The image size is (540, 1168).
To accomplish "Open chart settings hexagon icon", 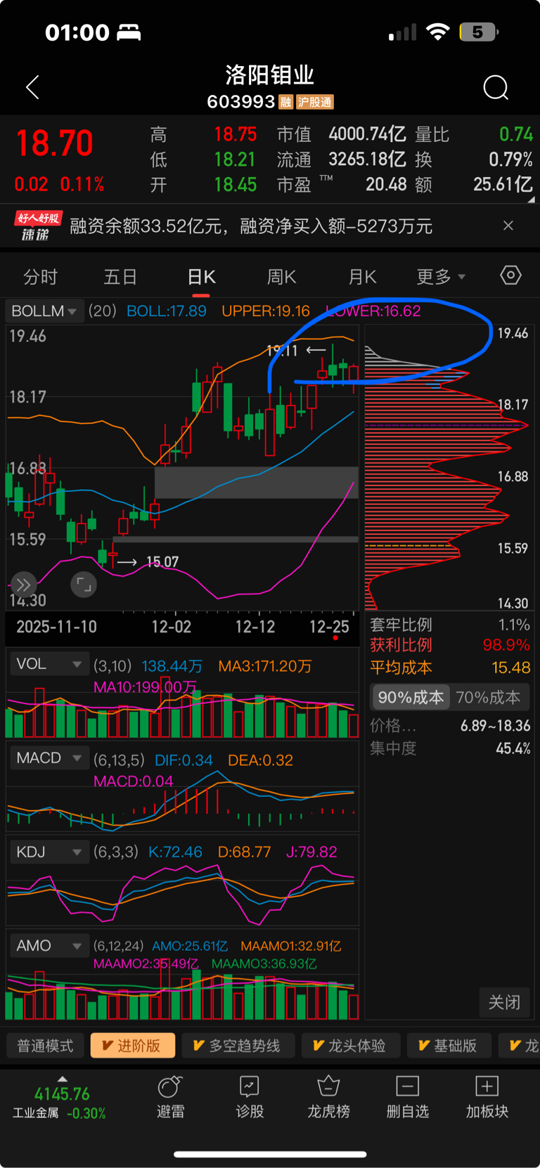I will click(510, 275).
